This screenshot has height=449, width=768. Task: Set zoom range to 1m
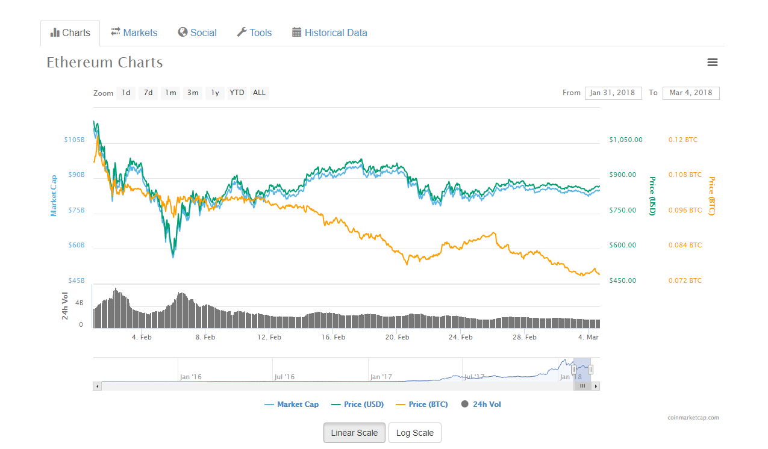(x=170, y=93)
